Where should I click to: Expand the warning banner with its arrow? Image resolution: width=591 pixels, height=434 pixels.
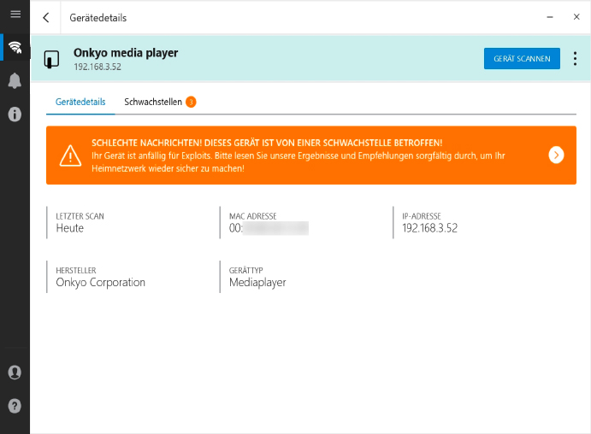click(x=556, y=155)
